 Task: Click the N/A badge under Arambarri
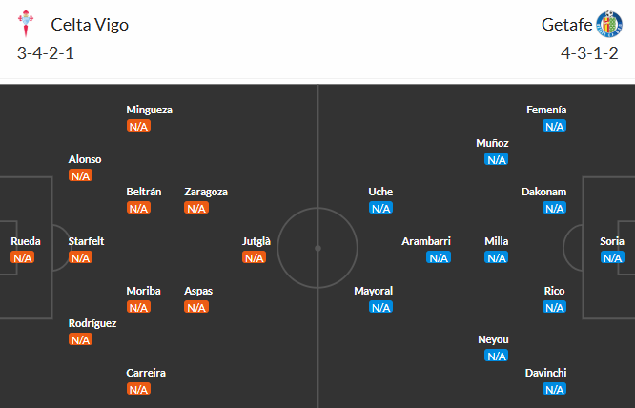(439, 257)
